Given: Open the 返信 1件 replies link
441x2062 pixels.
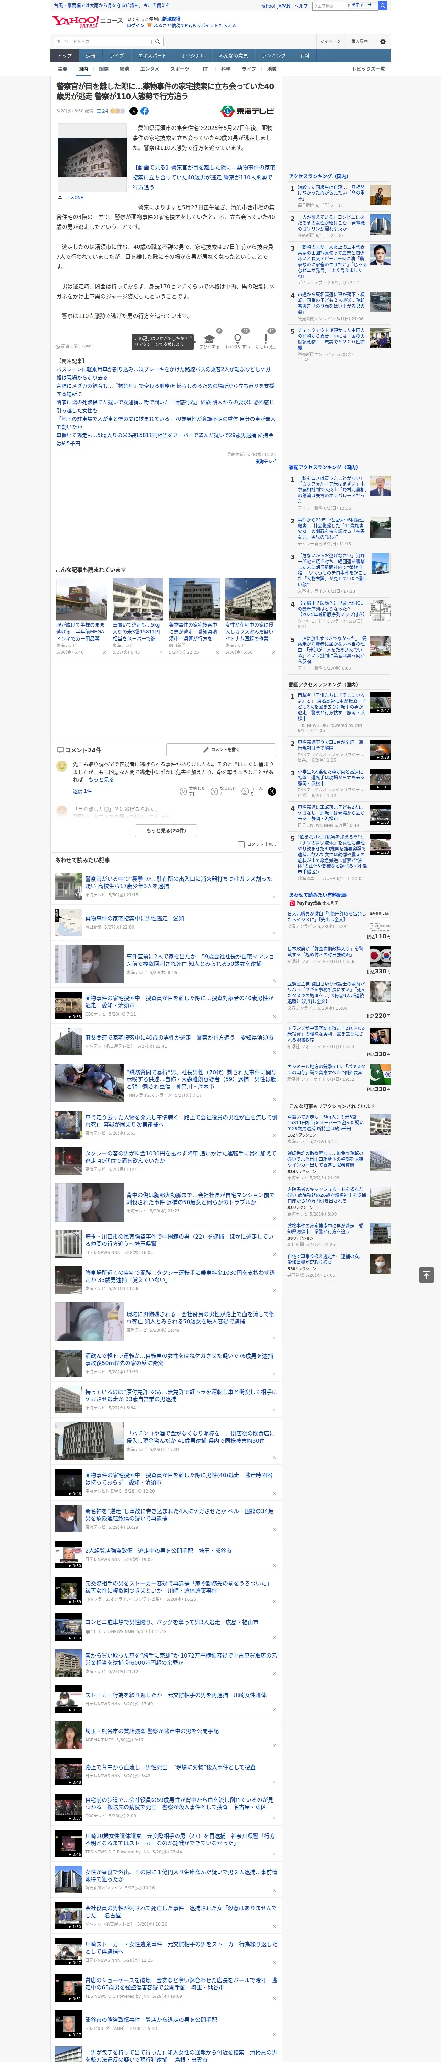Looking at the screenshot, I should 82,791.
